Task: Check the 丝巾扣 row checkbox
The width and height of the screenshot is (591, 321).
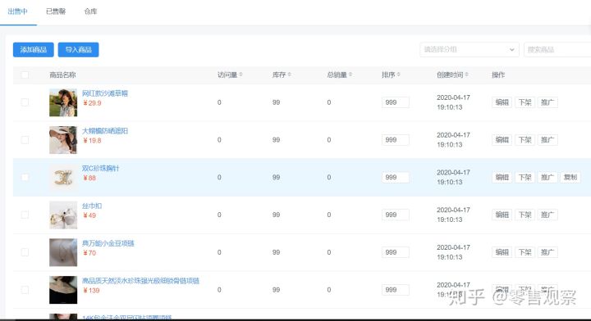Action: [25, 215]
